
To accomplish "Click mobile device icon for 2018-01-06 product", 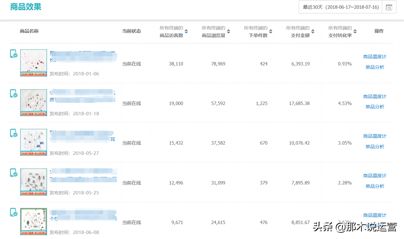I will pyautogui.click(x=14, y=54).
